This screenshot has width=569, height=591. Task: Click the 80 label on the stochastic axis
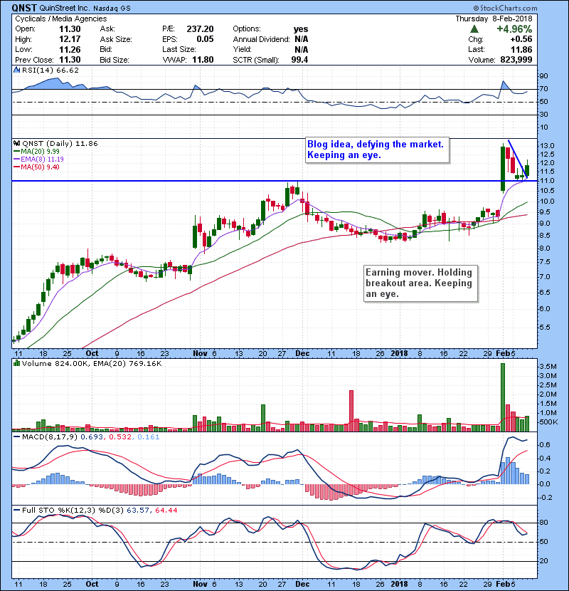[x=543, y=523]
